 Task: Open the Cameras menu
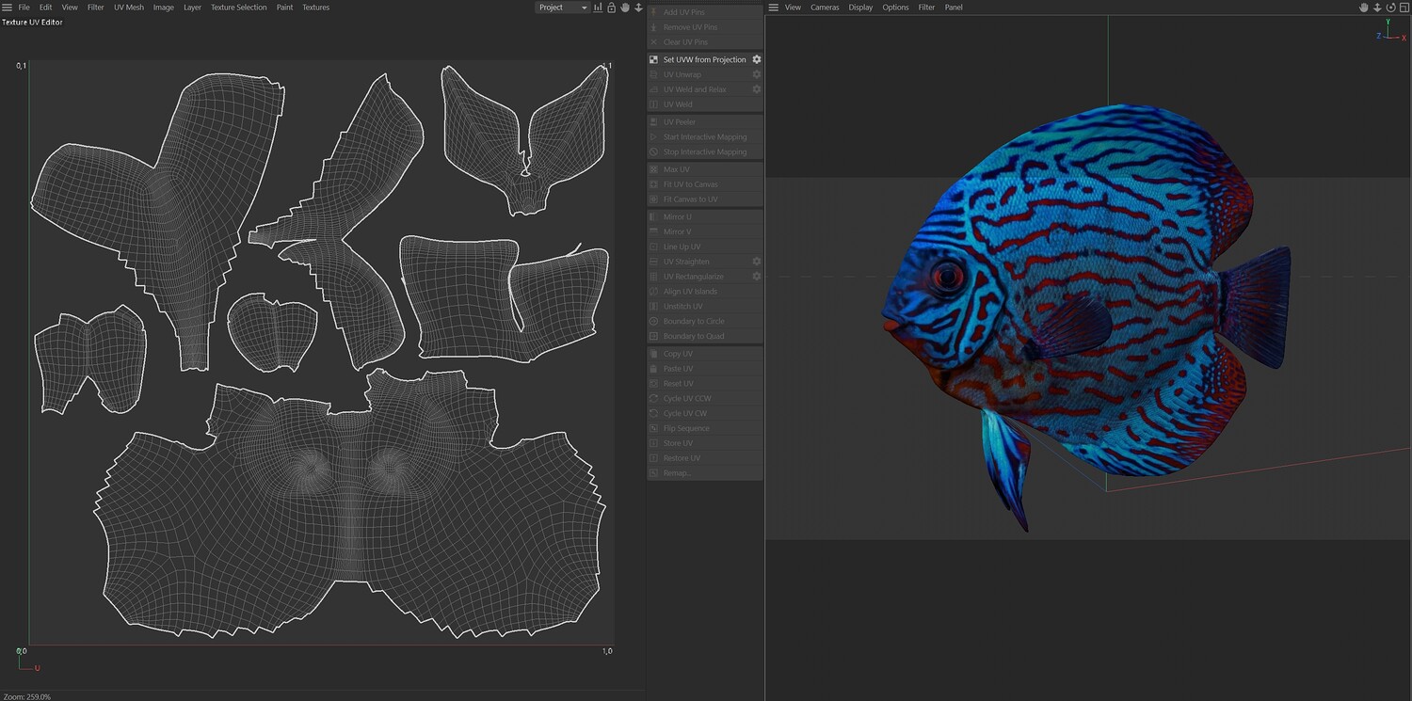[825, 8]
